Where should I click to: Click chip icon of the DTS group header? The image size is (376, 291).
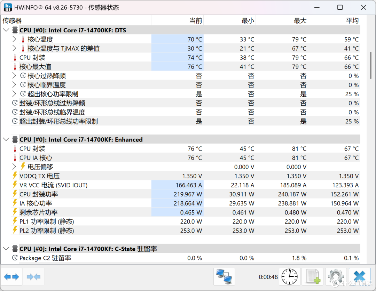pyautogui.click(x=15, y=30)
